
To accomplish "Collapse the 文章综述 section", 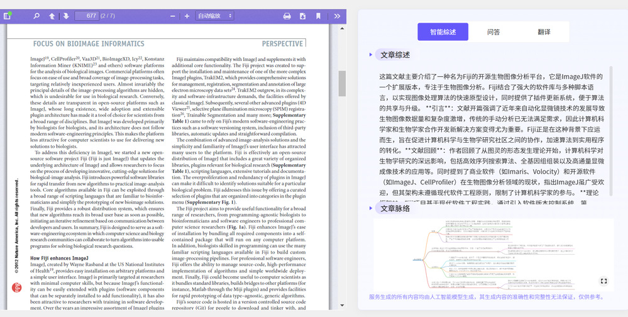I will 371,55.
